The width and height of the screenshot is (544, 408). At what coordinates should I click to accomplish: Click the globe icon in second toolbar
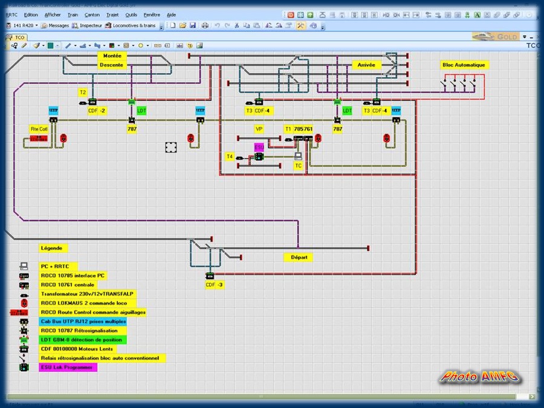(313, 25)
